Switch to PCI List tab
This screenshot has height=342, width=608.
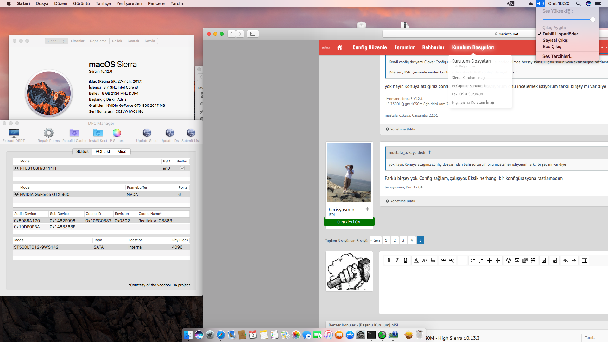point(103,151)
